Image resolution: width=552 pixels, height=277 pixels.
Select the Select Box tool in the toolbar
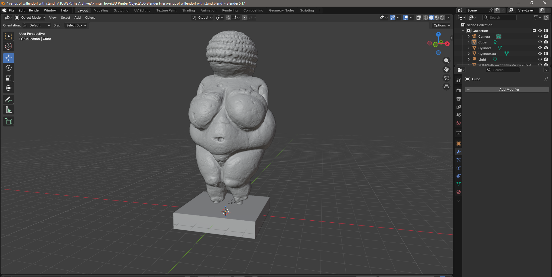(x=9, y=36)
